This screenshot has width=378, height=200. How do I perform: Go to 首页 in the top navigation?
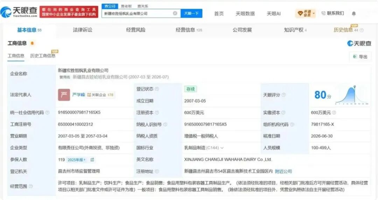(x=219, y=14)
